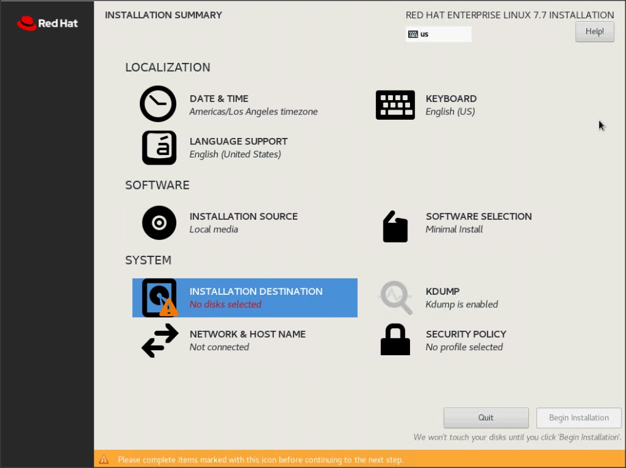Click the Quit button
This screenshot has height=468, width=626.
[486, 418]
